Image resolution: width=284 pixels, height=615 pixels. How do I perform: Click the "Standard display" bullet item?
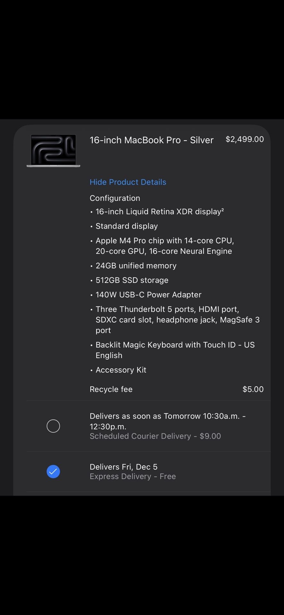pyautogui.click(x=127, y=226)
